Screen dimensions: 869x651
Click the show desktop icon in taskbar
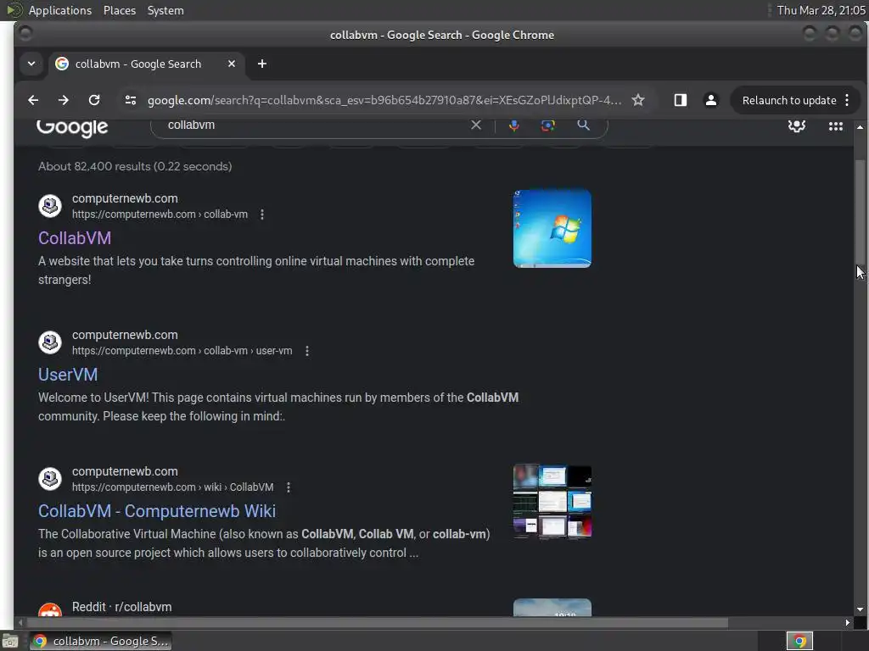coord(10,642)
